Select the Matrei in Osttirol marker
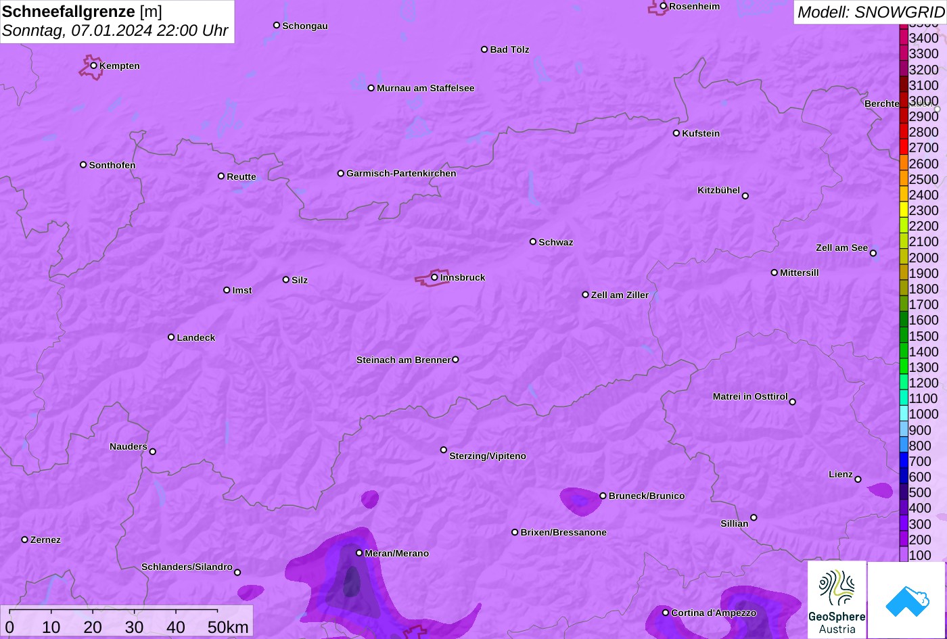Screen dimensions: 947x639 coord(793,402)
